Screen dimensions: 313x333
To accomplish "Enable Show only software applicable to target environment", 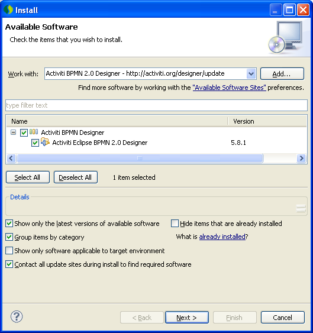I will pyautogui.click(x=9, y=251).
